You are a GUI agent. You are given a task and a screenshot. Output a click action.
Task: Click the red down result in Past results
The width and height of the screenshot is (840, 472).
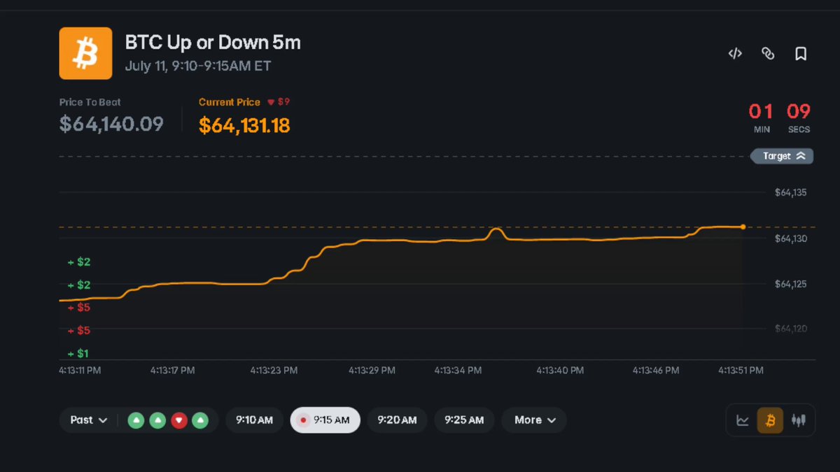(x=179, y=420)
